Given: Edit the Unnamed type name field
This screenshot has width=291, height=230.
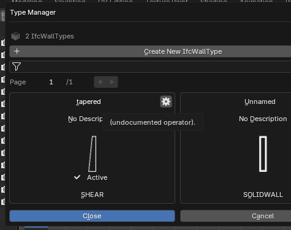Looking at the screenshot, I should 260,102.
